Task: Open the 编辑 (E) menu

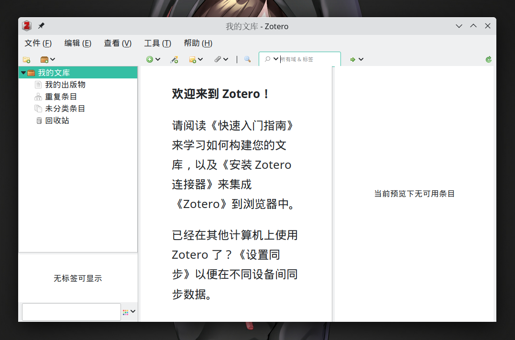Action: (78, 43)
